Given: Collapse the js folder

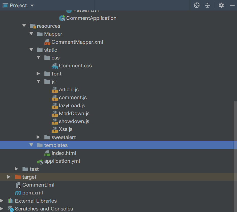Looking at the screenshot, I should 38,82.
